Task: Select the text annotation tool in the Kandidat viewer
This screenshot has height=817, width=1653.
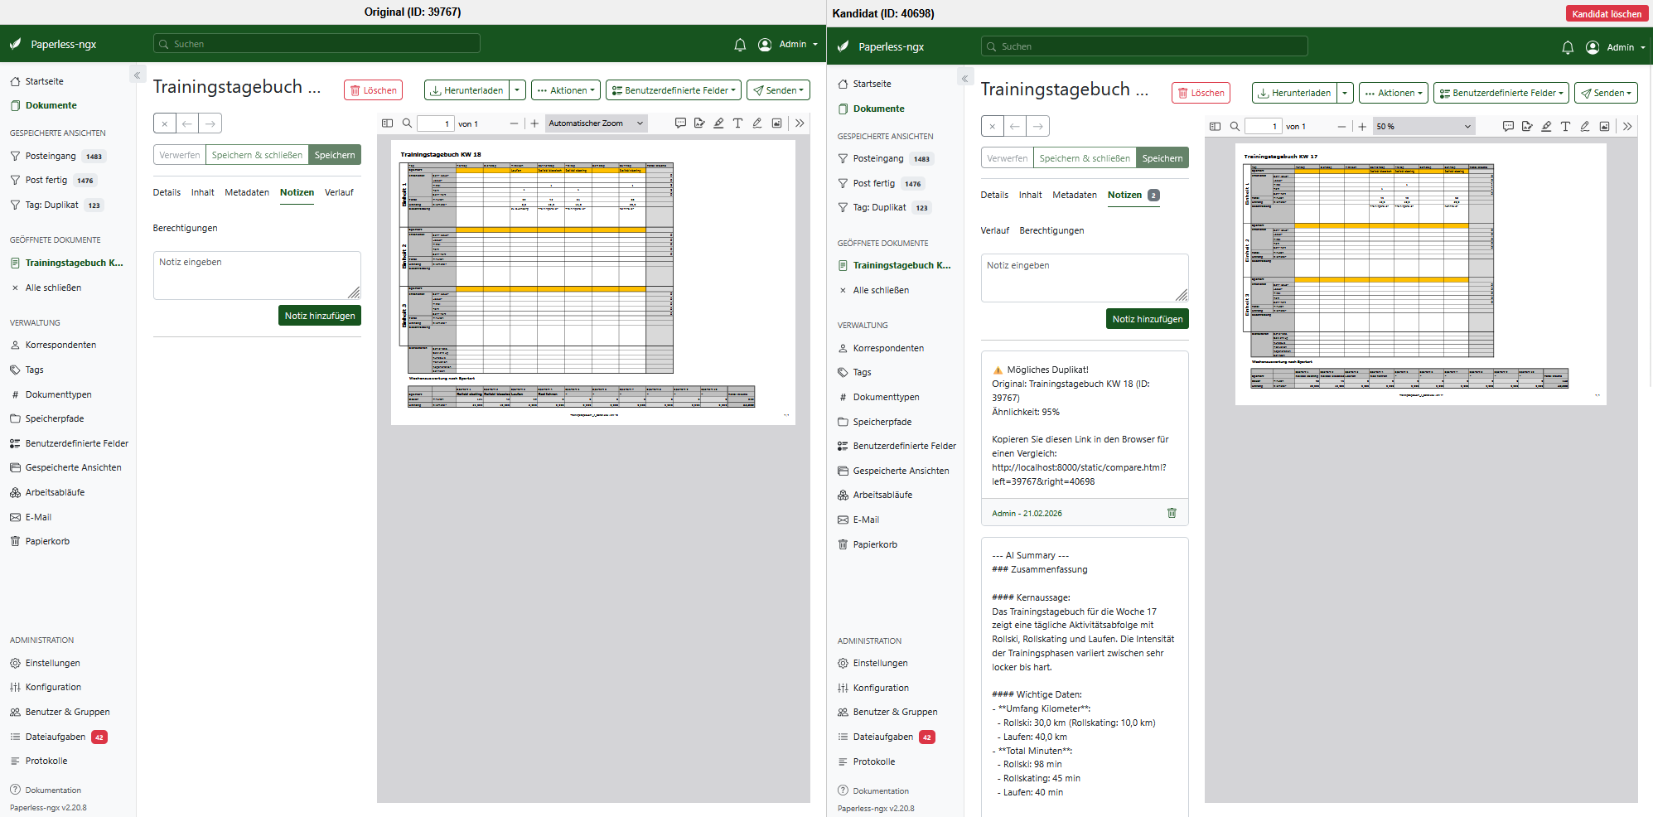Action: point(1565,127)
